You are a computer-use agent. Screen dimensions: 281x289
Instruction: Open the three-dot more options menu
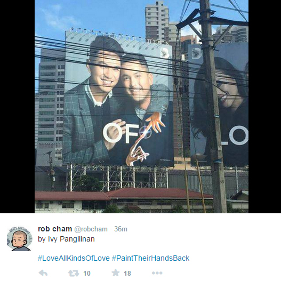tap(157, 273)
